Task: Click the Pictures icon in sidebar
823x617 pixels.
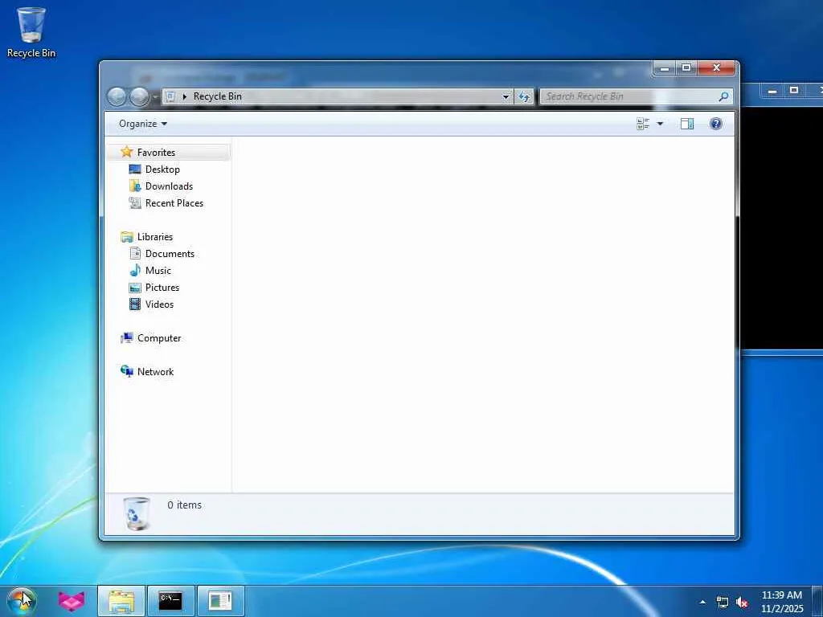Action: (x=135, y=288)
